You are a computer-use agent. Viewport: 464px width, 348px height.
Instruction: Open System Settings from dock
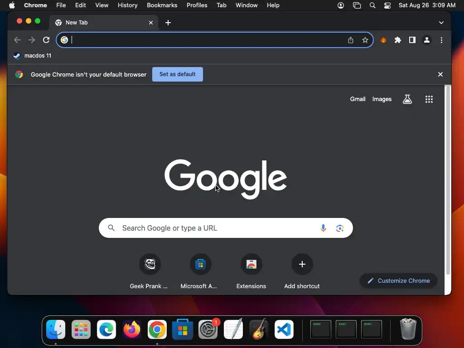click(208, 329)
